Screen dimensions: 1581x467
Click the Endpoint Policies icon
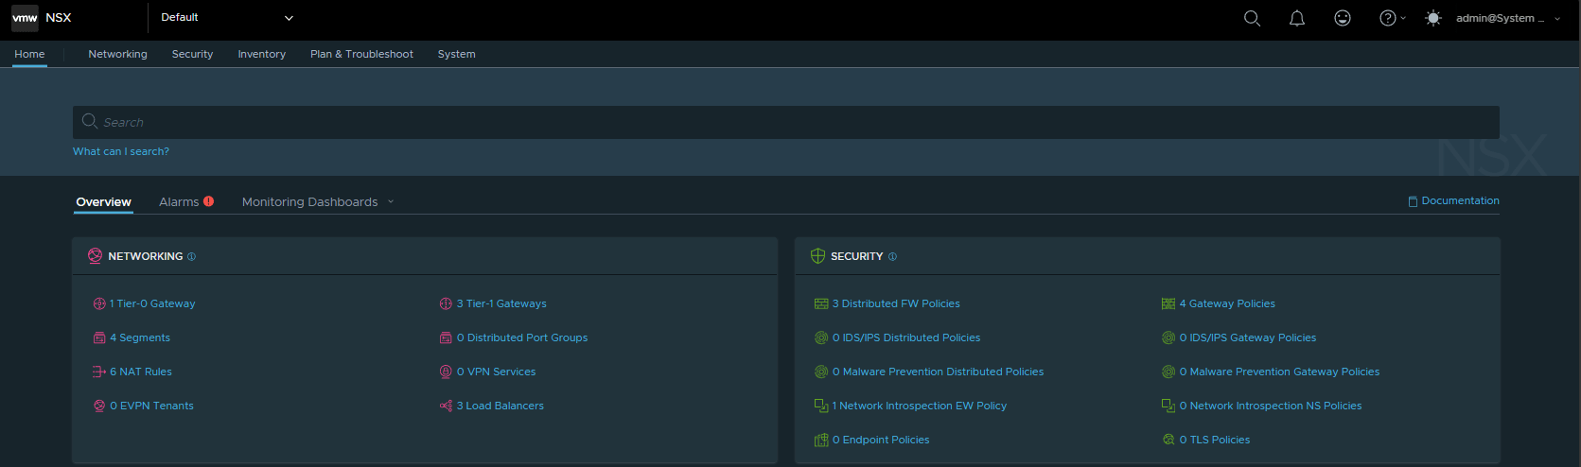[821, 440]
